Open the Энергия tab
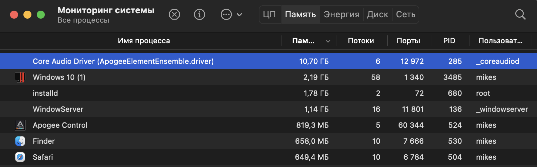This screenshot has width=537, height=167. [341, 15]
